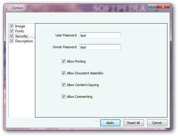Viewport: 178px width, 136px height.
Task: Select Security in the options list
Action: 21,36
